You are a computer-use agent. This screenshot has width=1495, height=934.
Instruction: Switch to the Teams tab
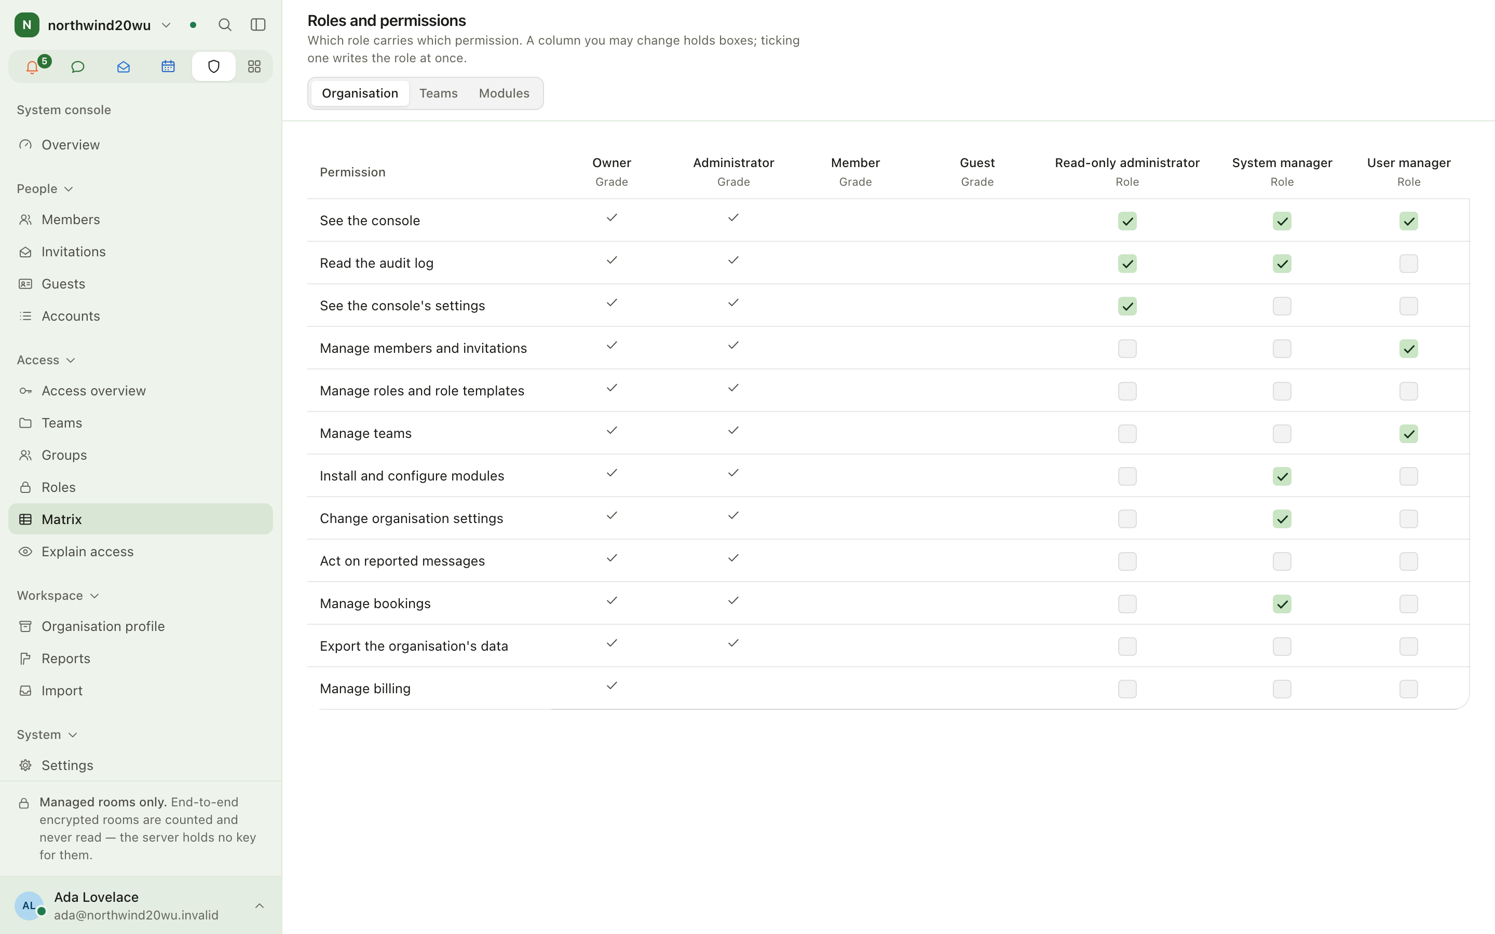(438, 93)
